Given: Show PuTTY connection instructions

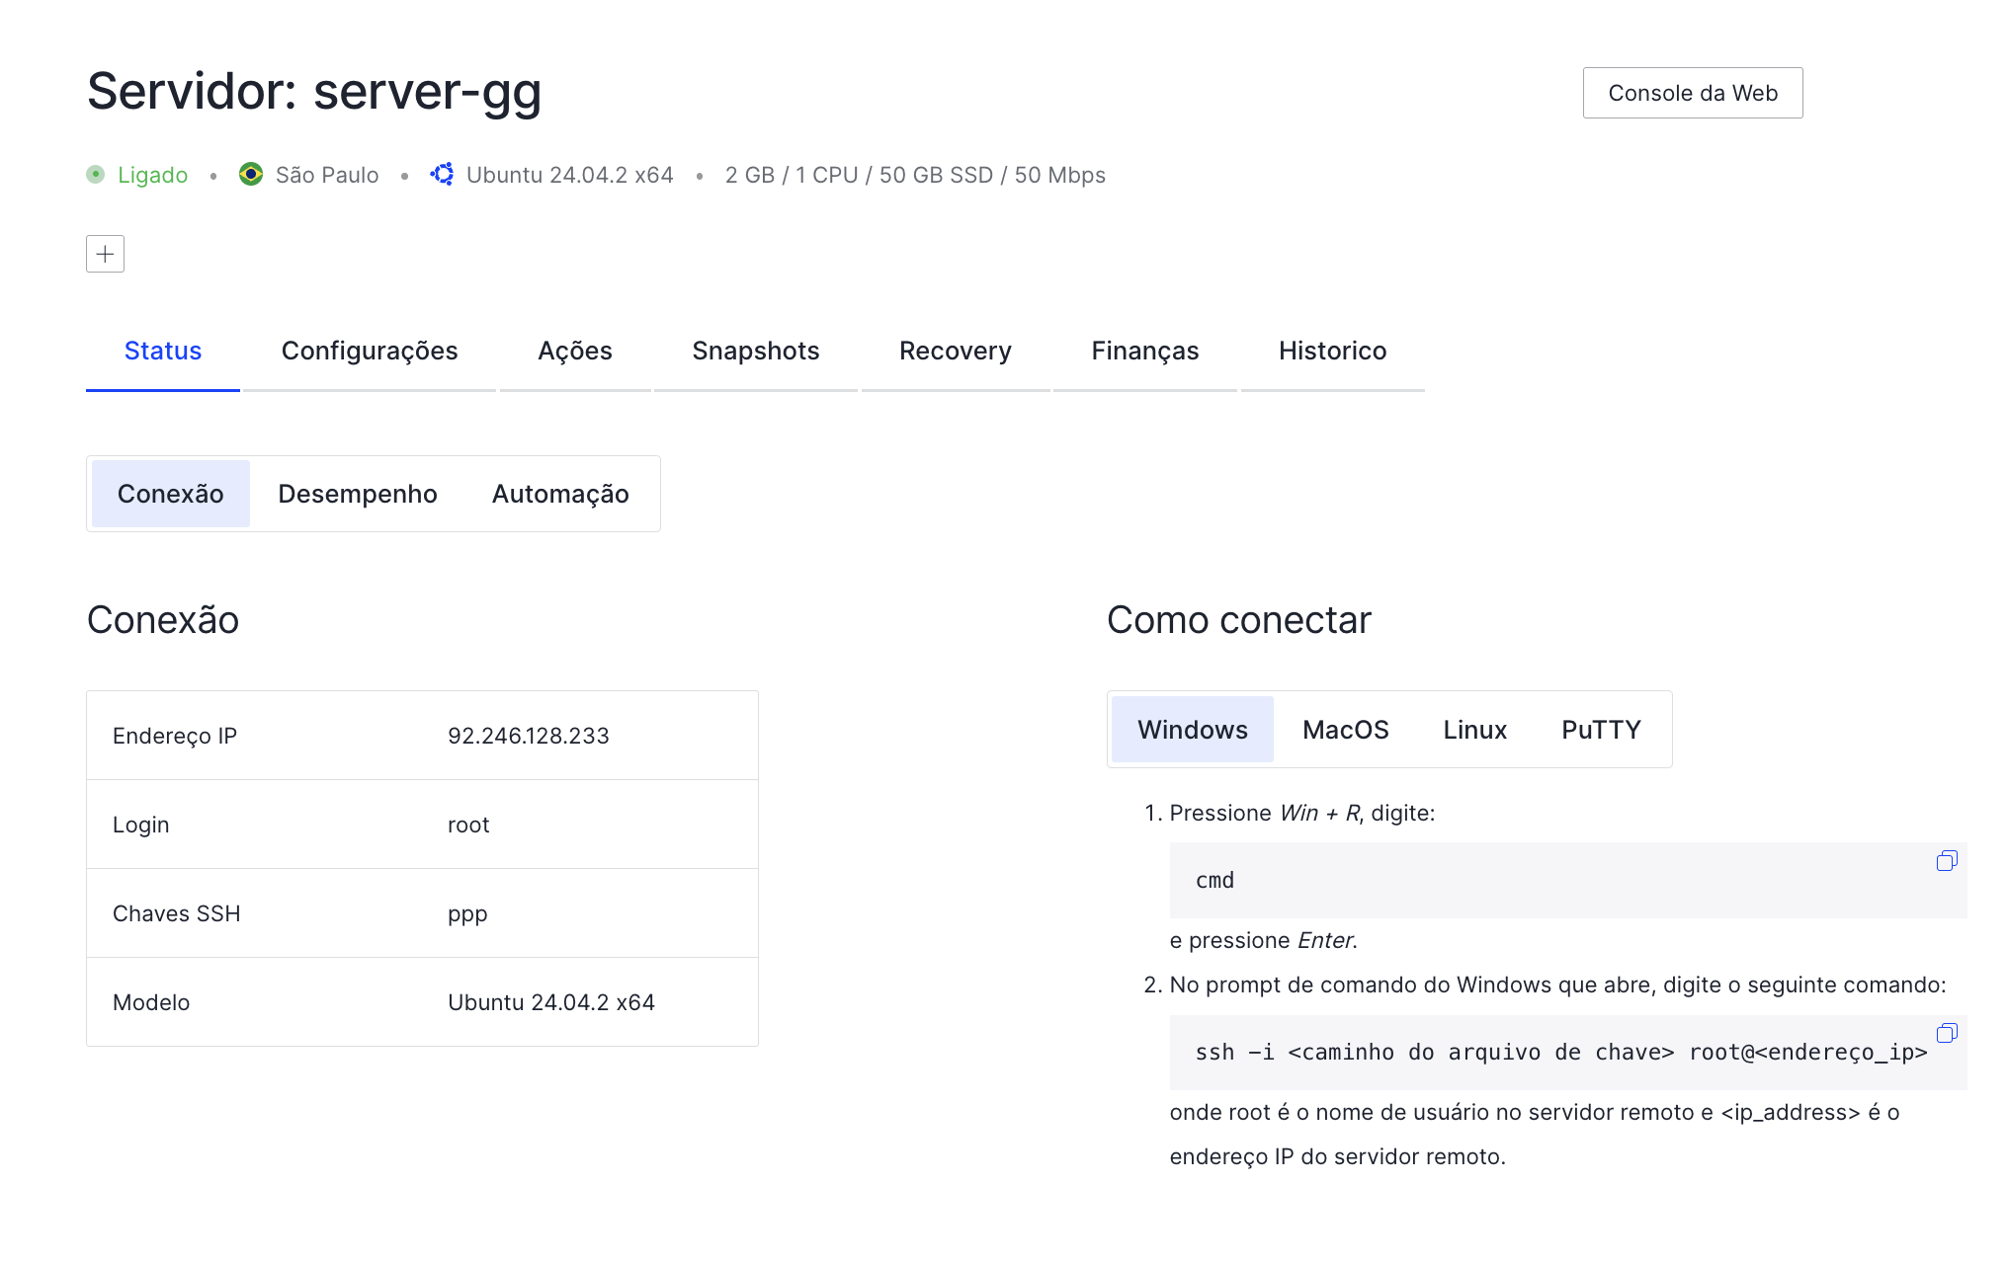Looking at the screenshot, I should [1600, 730].
